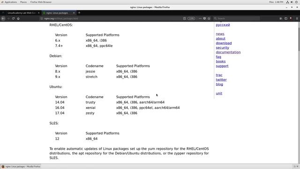The width and height of the screenshot is (300, 169).
Task: Reload the nginx packages page
Action: (x=13, y=19)
